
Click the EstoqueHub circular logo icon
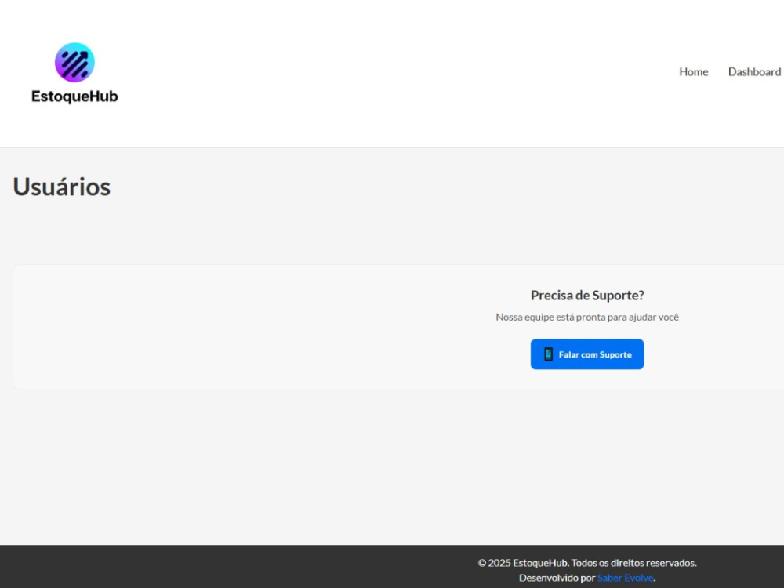click(74, 63)
